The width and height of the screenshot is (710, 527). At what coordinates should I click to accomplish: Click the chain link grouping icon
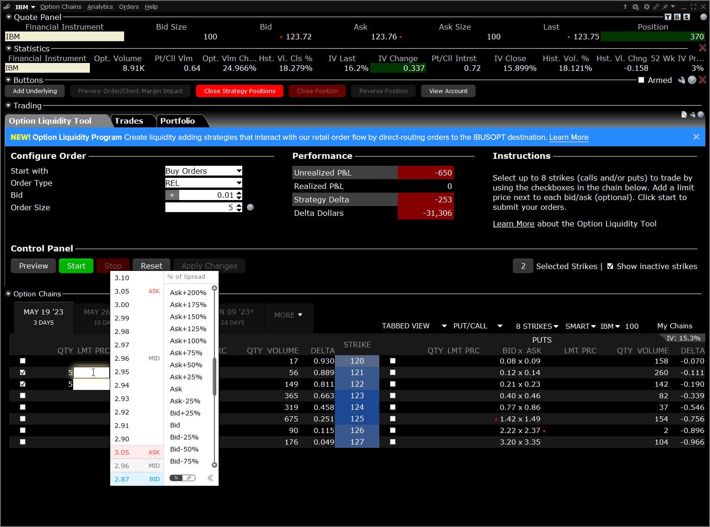tap(656, 6)
